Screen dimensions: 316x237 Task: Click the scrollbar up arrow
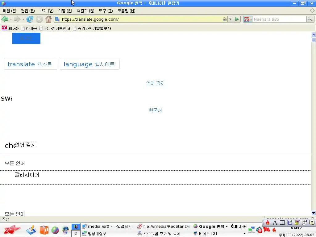point(314,35)
